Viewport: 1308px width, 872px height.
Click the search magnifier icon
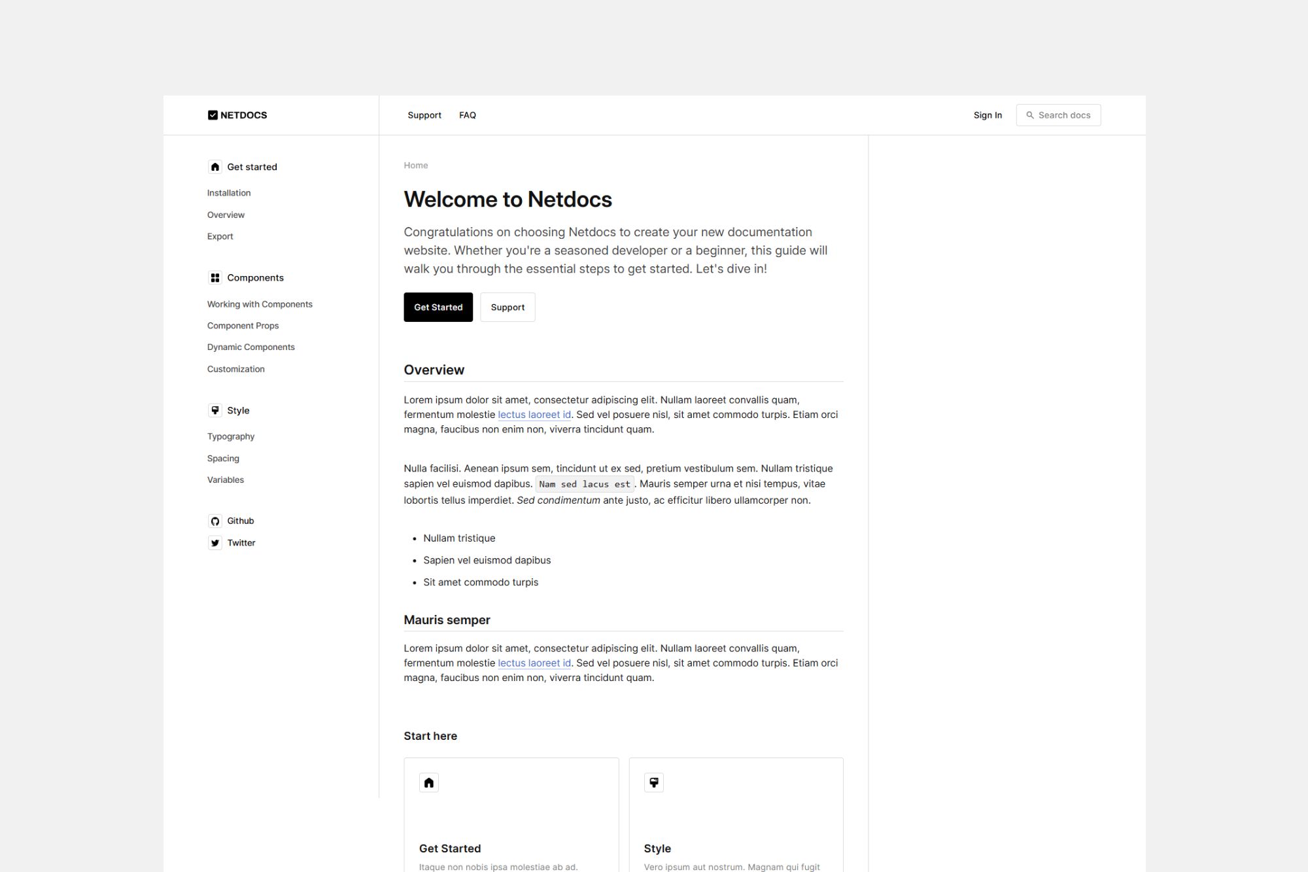(1030, 115)
